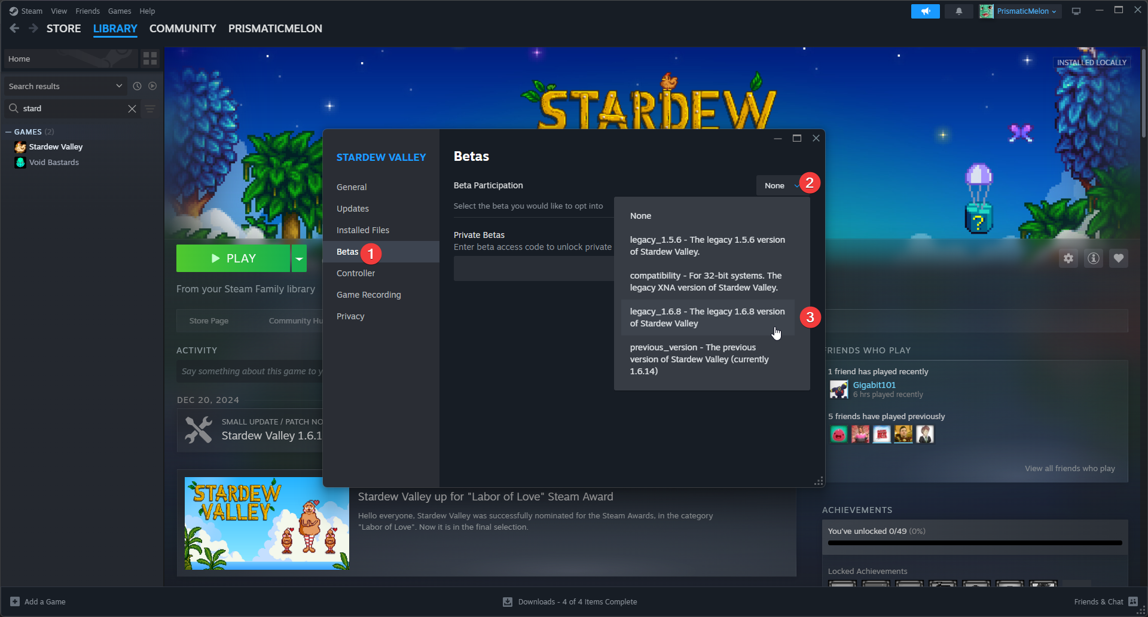Open the Stardew Valley 1.6.1 patch note
This screenshot has height=617, width=1148.
[272, 435]
